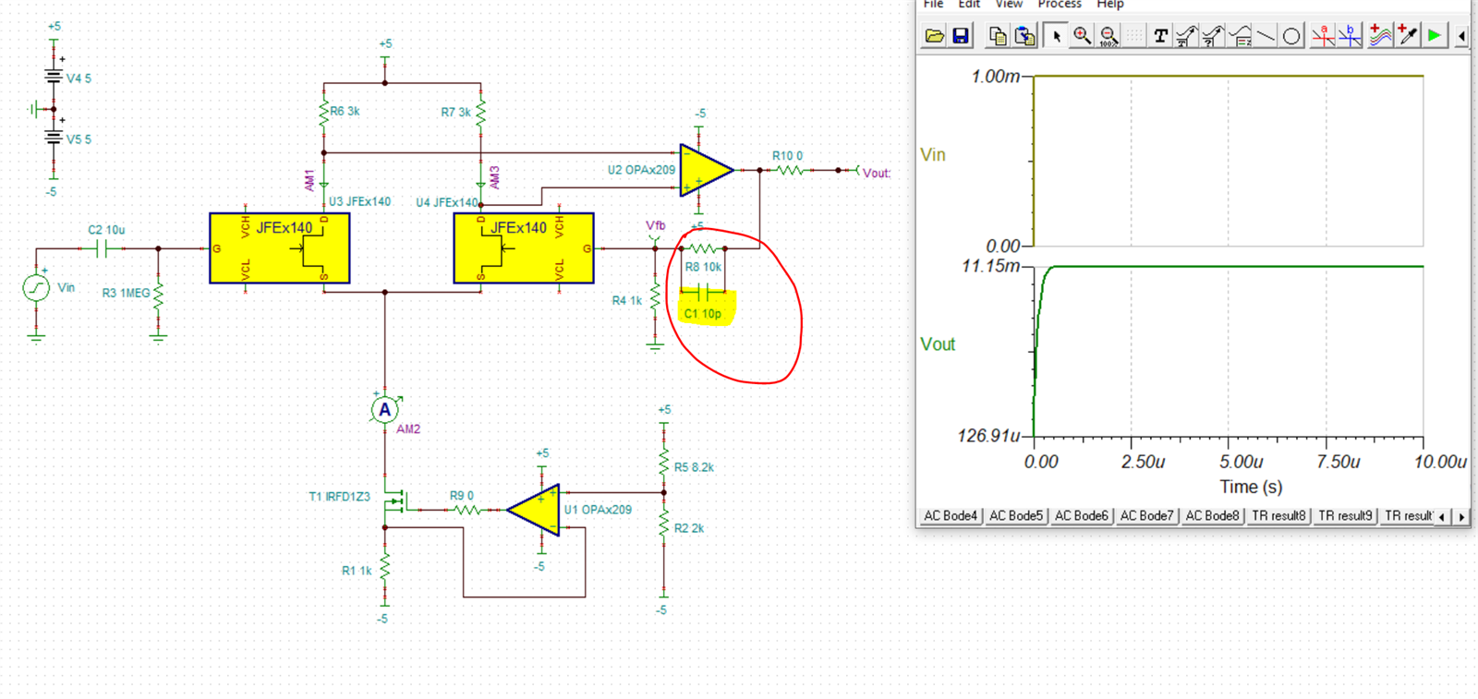
Task: Select the Vout curve label in graph
Action: (938, 344)
